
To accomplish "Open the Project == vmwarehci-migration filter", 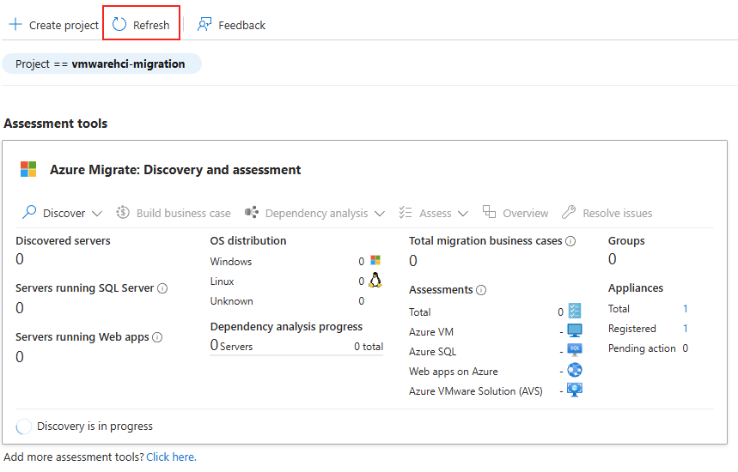I will point(101,64).
